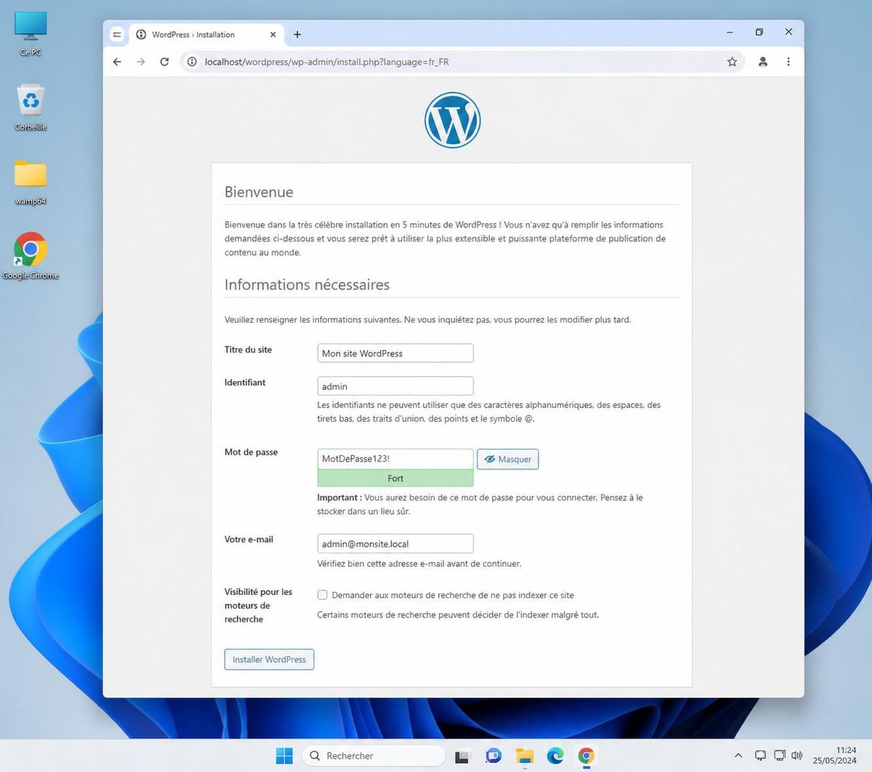Open the Windows Start menu

(285, 756)
